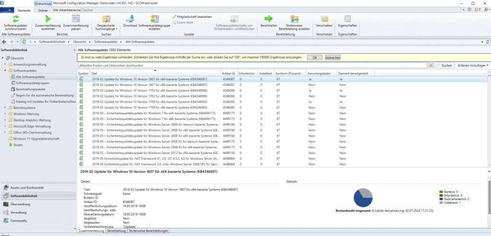The height and width of the screenshot is (236, 491).
Task: Switch to the Bereitstellung bottom tab
Action: 117,231
